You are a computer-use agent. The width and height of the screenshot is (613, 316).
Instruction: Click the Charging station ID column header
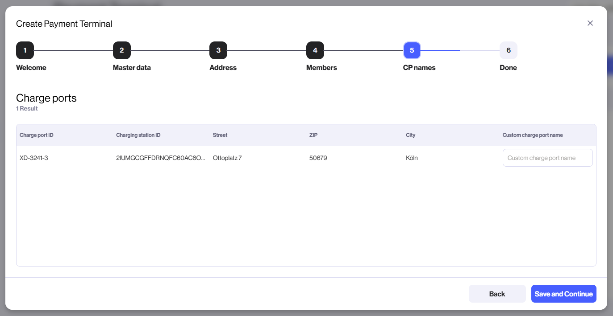coord(139,135)
